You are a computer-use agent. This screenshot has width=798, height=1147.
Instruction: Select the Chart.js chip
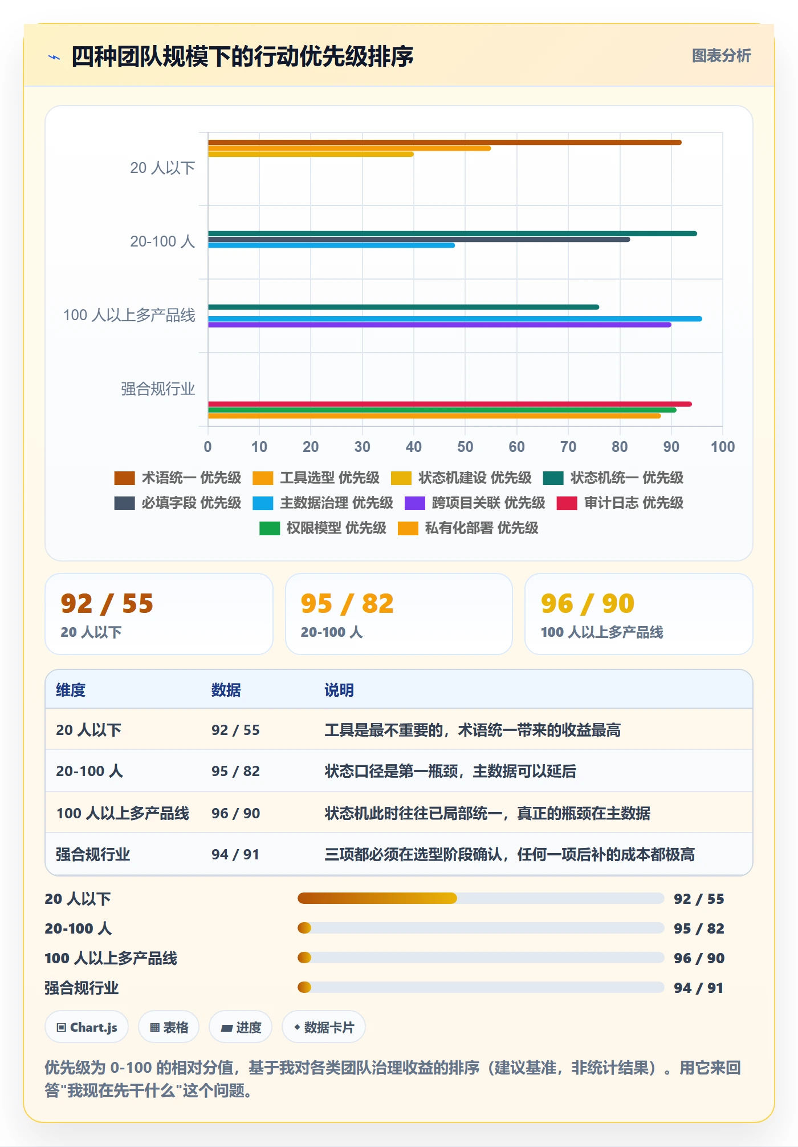(87, 1027)
